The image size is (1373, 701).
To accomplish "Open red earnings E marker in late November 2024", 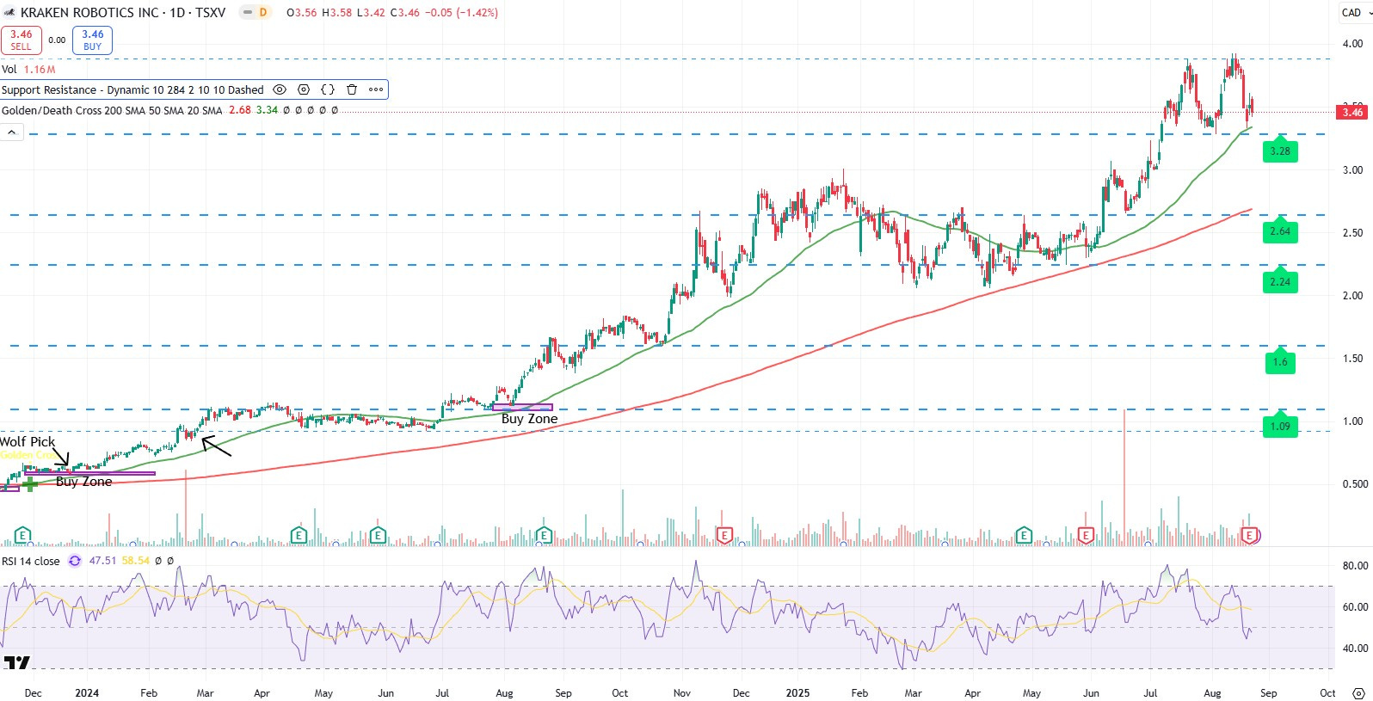I will click(x=724, y=536).
